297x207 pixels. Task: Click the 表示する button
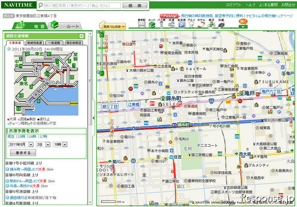(x=23, y=153)
